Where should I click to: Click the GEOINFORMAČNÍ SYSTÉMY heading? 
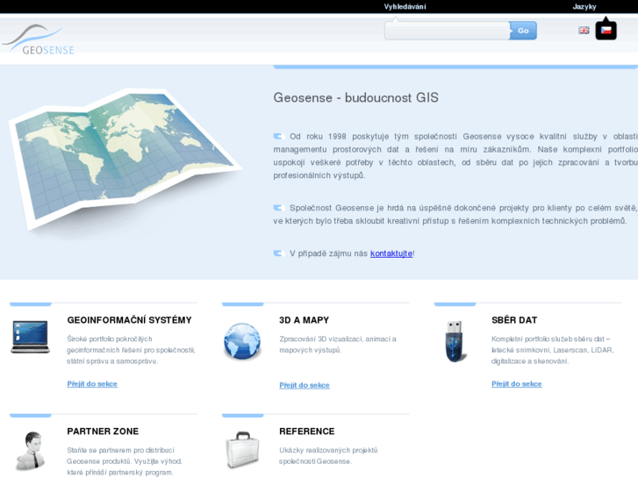129,320
